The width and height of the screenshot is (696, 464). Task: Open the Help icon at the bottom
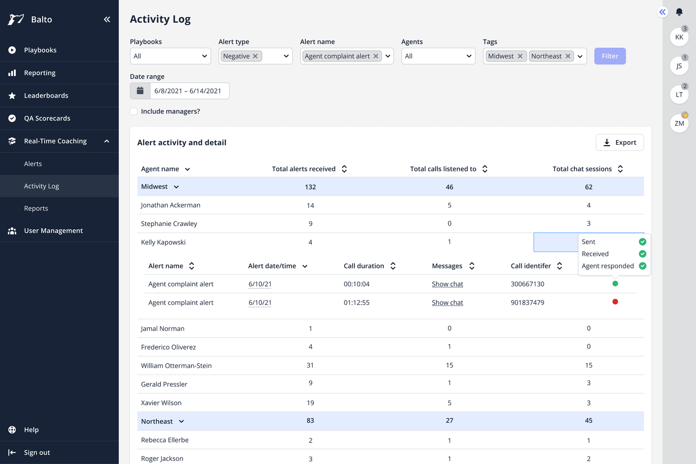(12, 430)
